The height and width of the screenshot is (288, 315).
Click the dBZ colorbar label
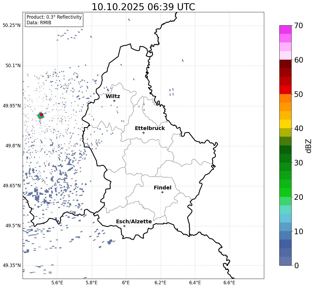pos(308,146)
